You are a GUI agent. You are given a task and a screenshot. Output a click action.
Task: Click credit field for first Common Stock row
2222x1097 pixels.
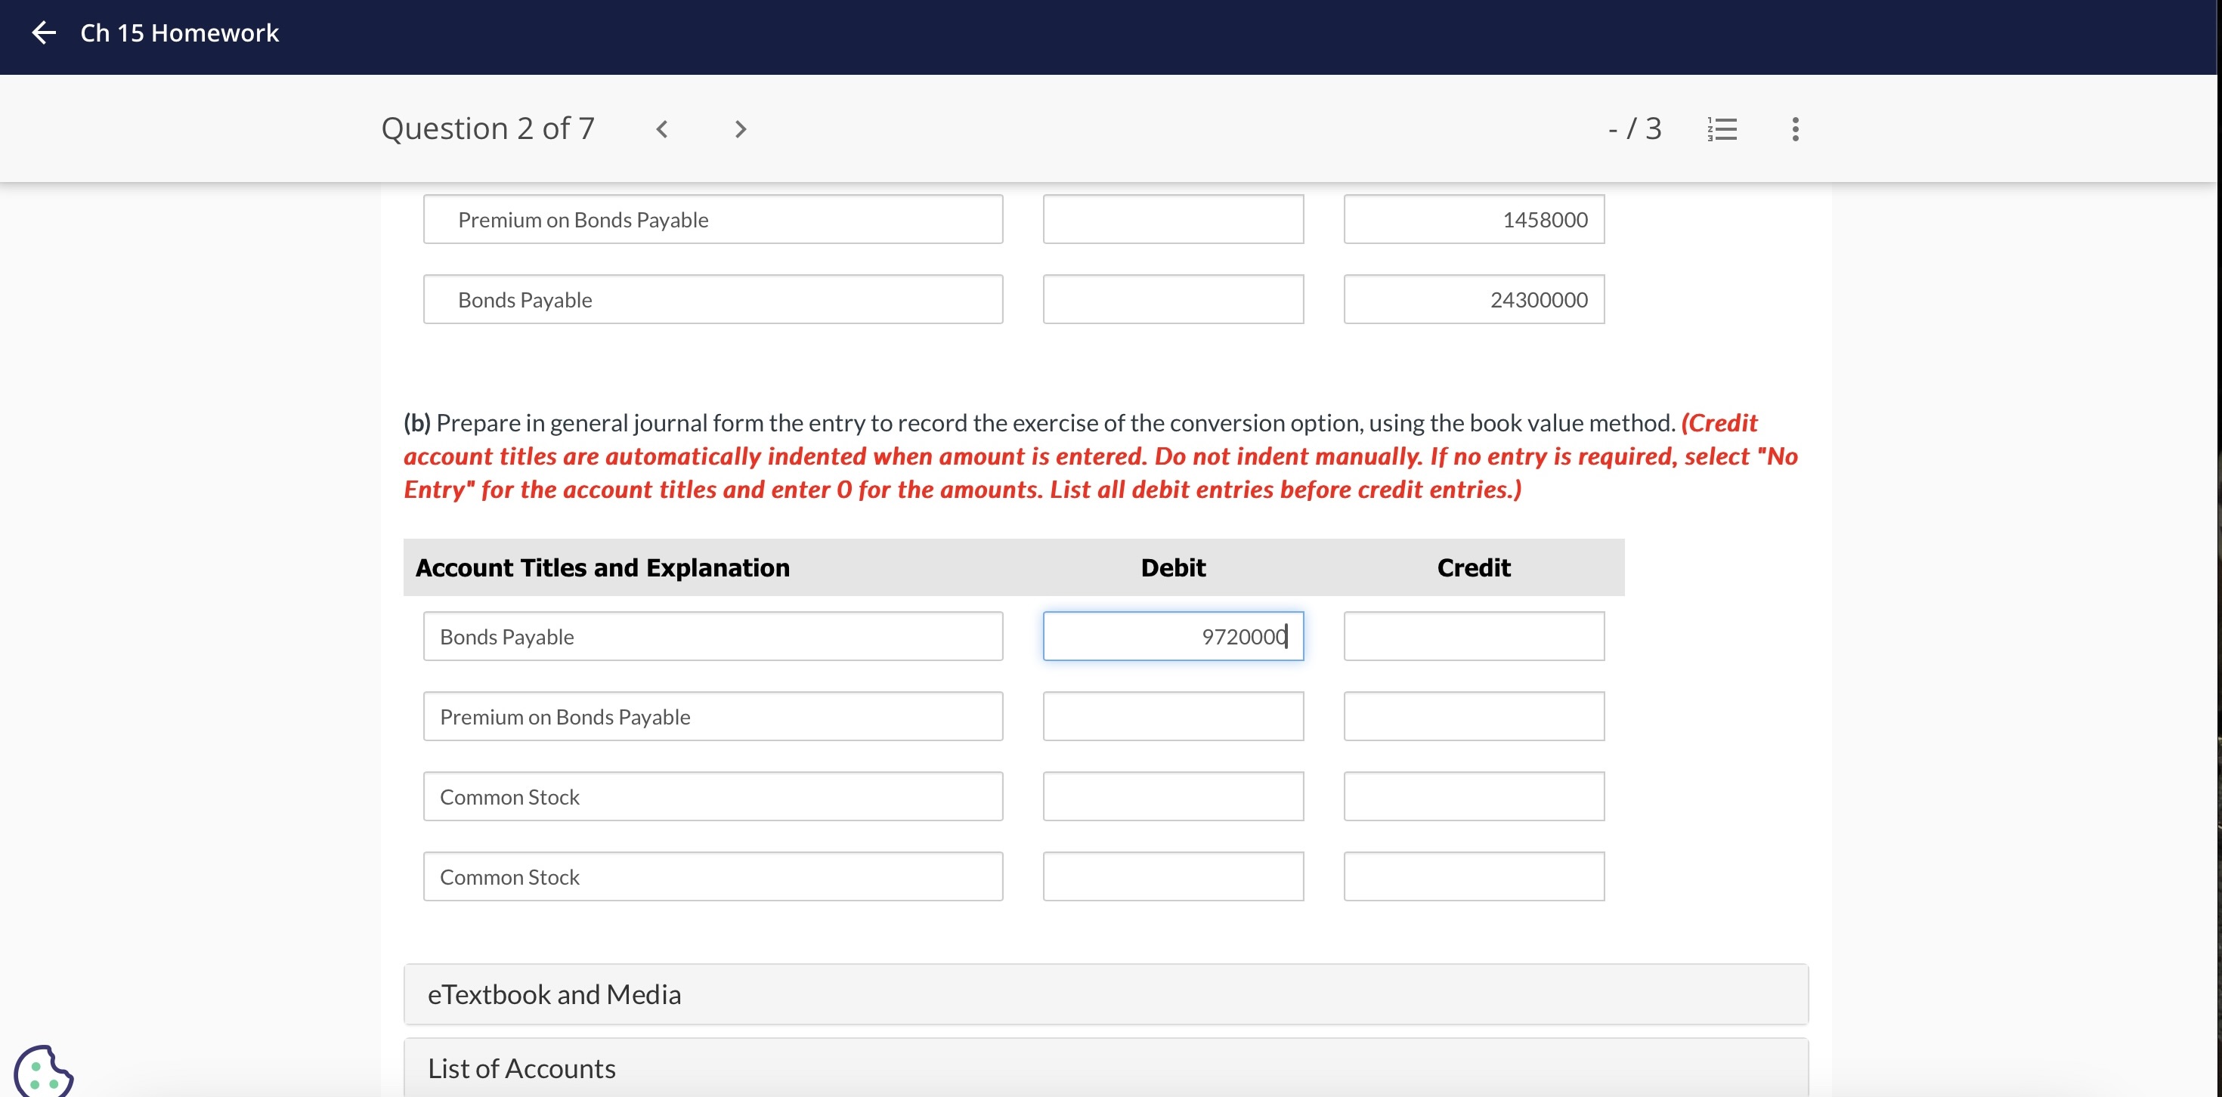(1473, 797)
